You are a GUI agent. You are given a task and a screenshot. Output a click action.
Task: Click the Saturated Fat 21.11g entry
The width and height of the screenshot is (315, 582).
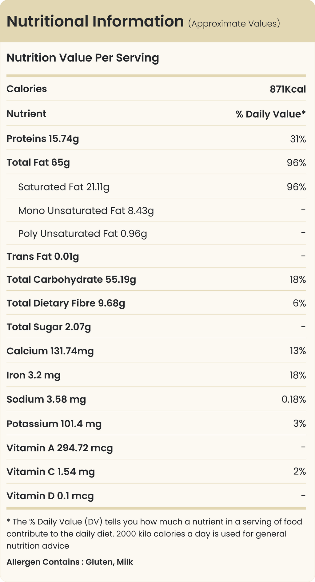(x=64, y=187)
